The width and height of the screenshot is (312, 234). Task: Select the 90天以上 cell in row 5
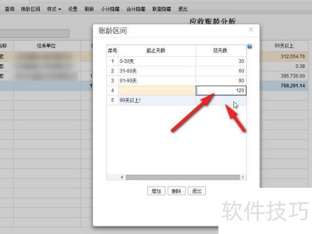point(157,100)
